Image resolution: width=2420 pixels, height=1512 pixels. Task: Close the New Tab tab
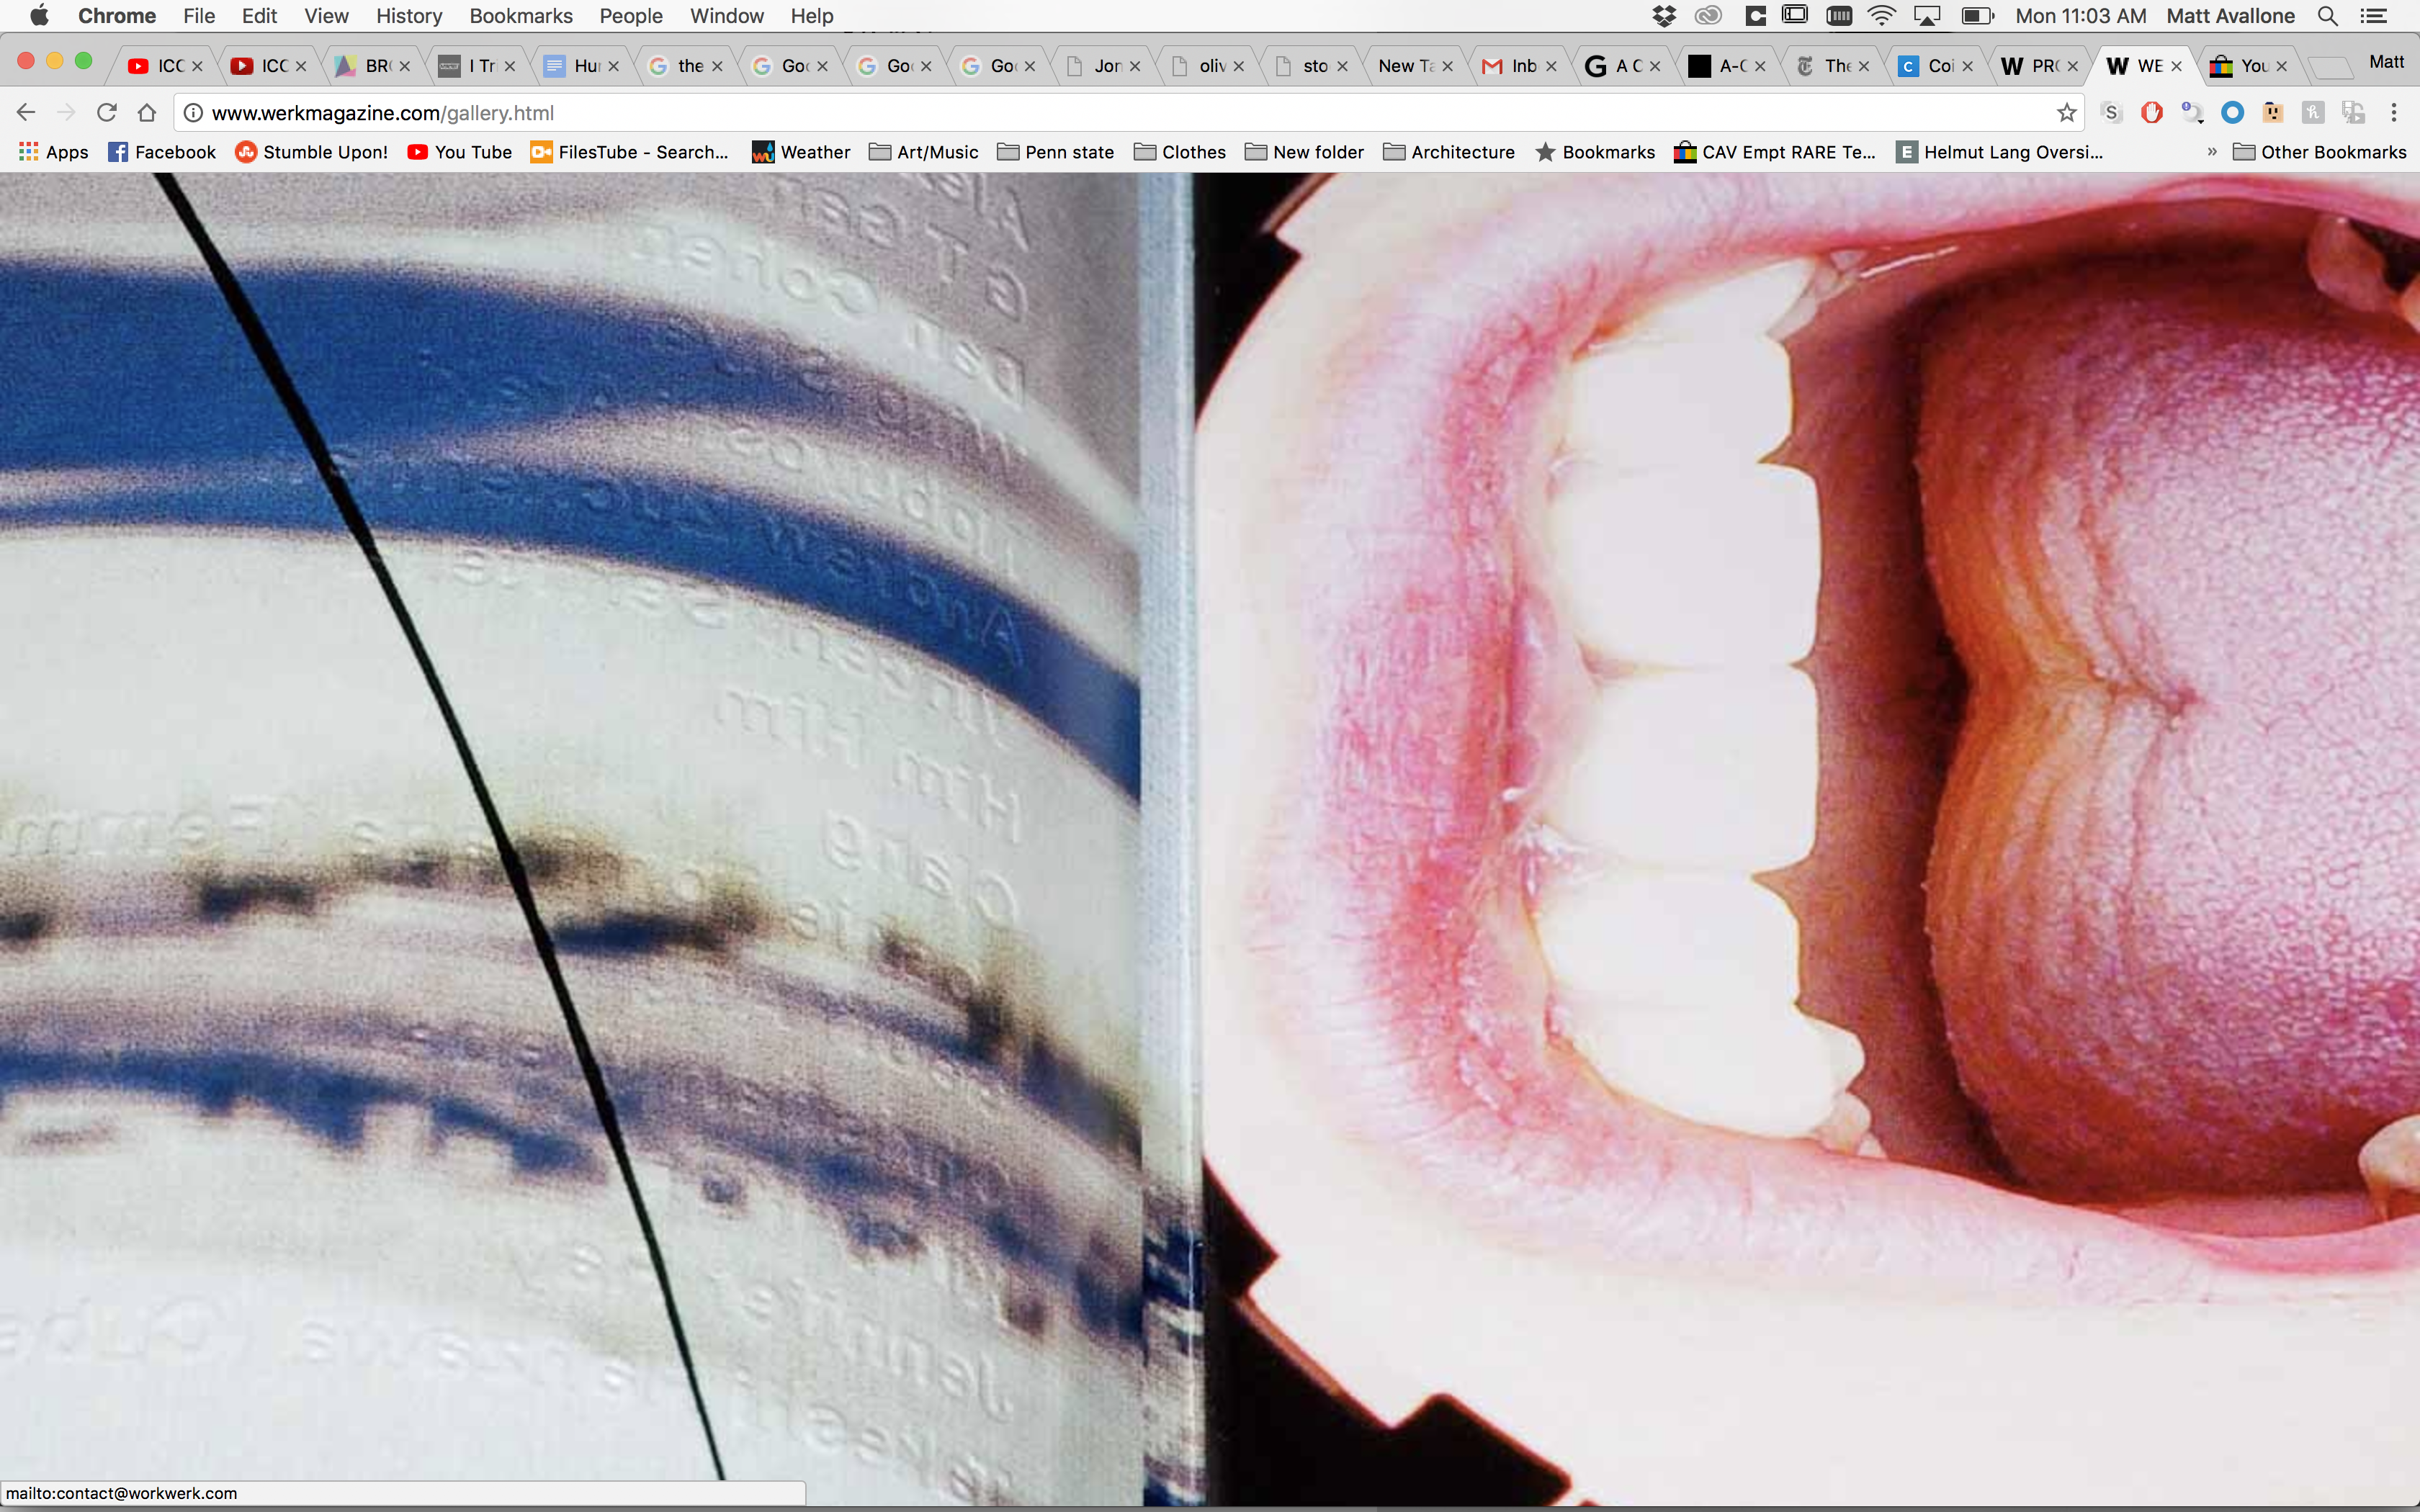pos(1447,66)
